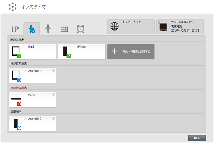Image resolution: width=214 pixels, height=143 pixels.
Task: Remove Android-B with its X button
Action: click(x=53, y=119)
